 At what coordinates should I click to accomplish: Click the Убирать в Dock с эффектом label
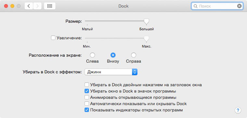point(52,72)
